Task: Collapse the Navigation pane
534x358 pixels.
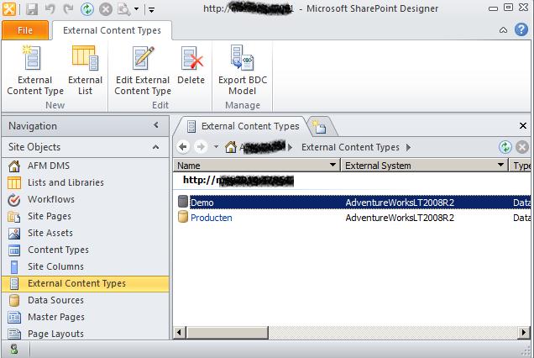Action: (156, 125)
